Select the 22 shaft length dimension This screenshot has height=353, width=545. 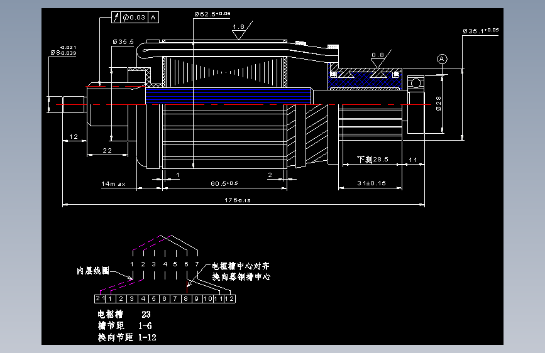pyautogui.click(x=107, y=151)
